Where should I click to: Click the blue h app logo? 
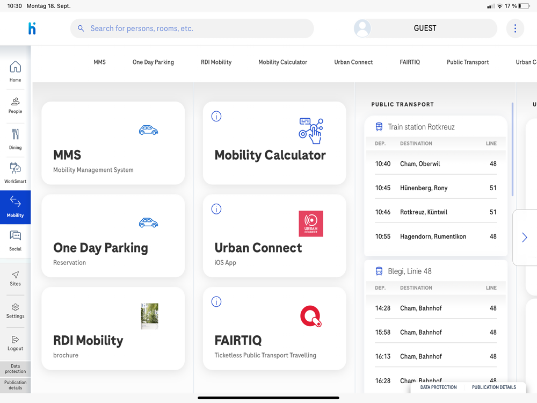(32, 28)
